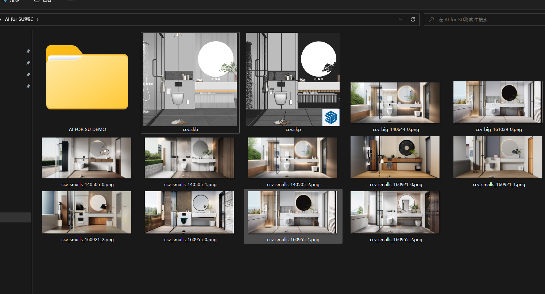545x294 pixels.
Task: Select ccv_smalls_160955_2.png image
Action: click(x=395, y=212)
